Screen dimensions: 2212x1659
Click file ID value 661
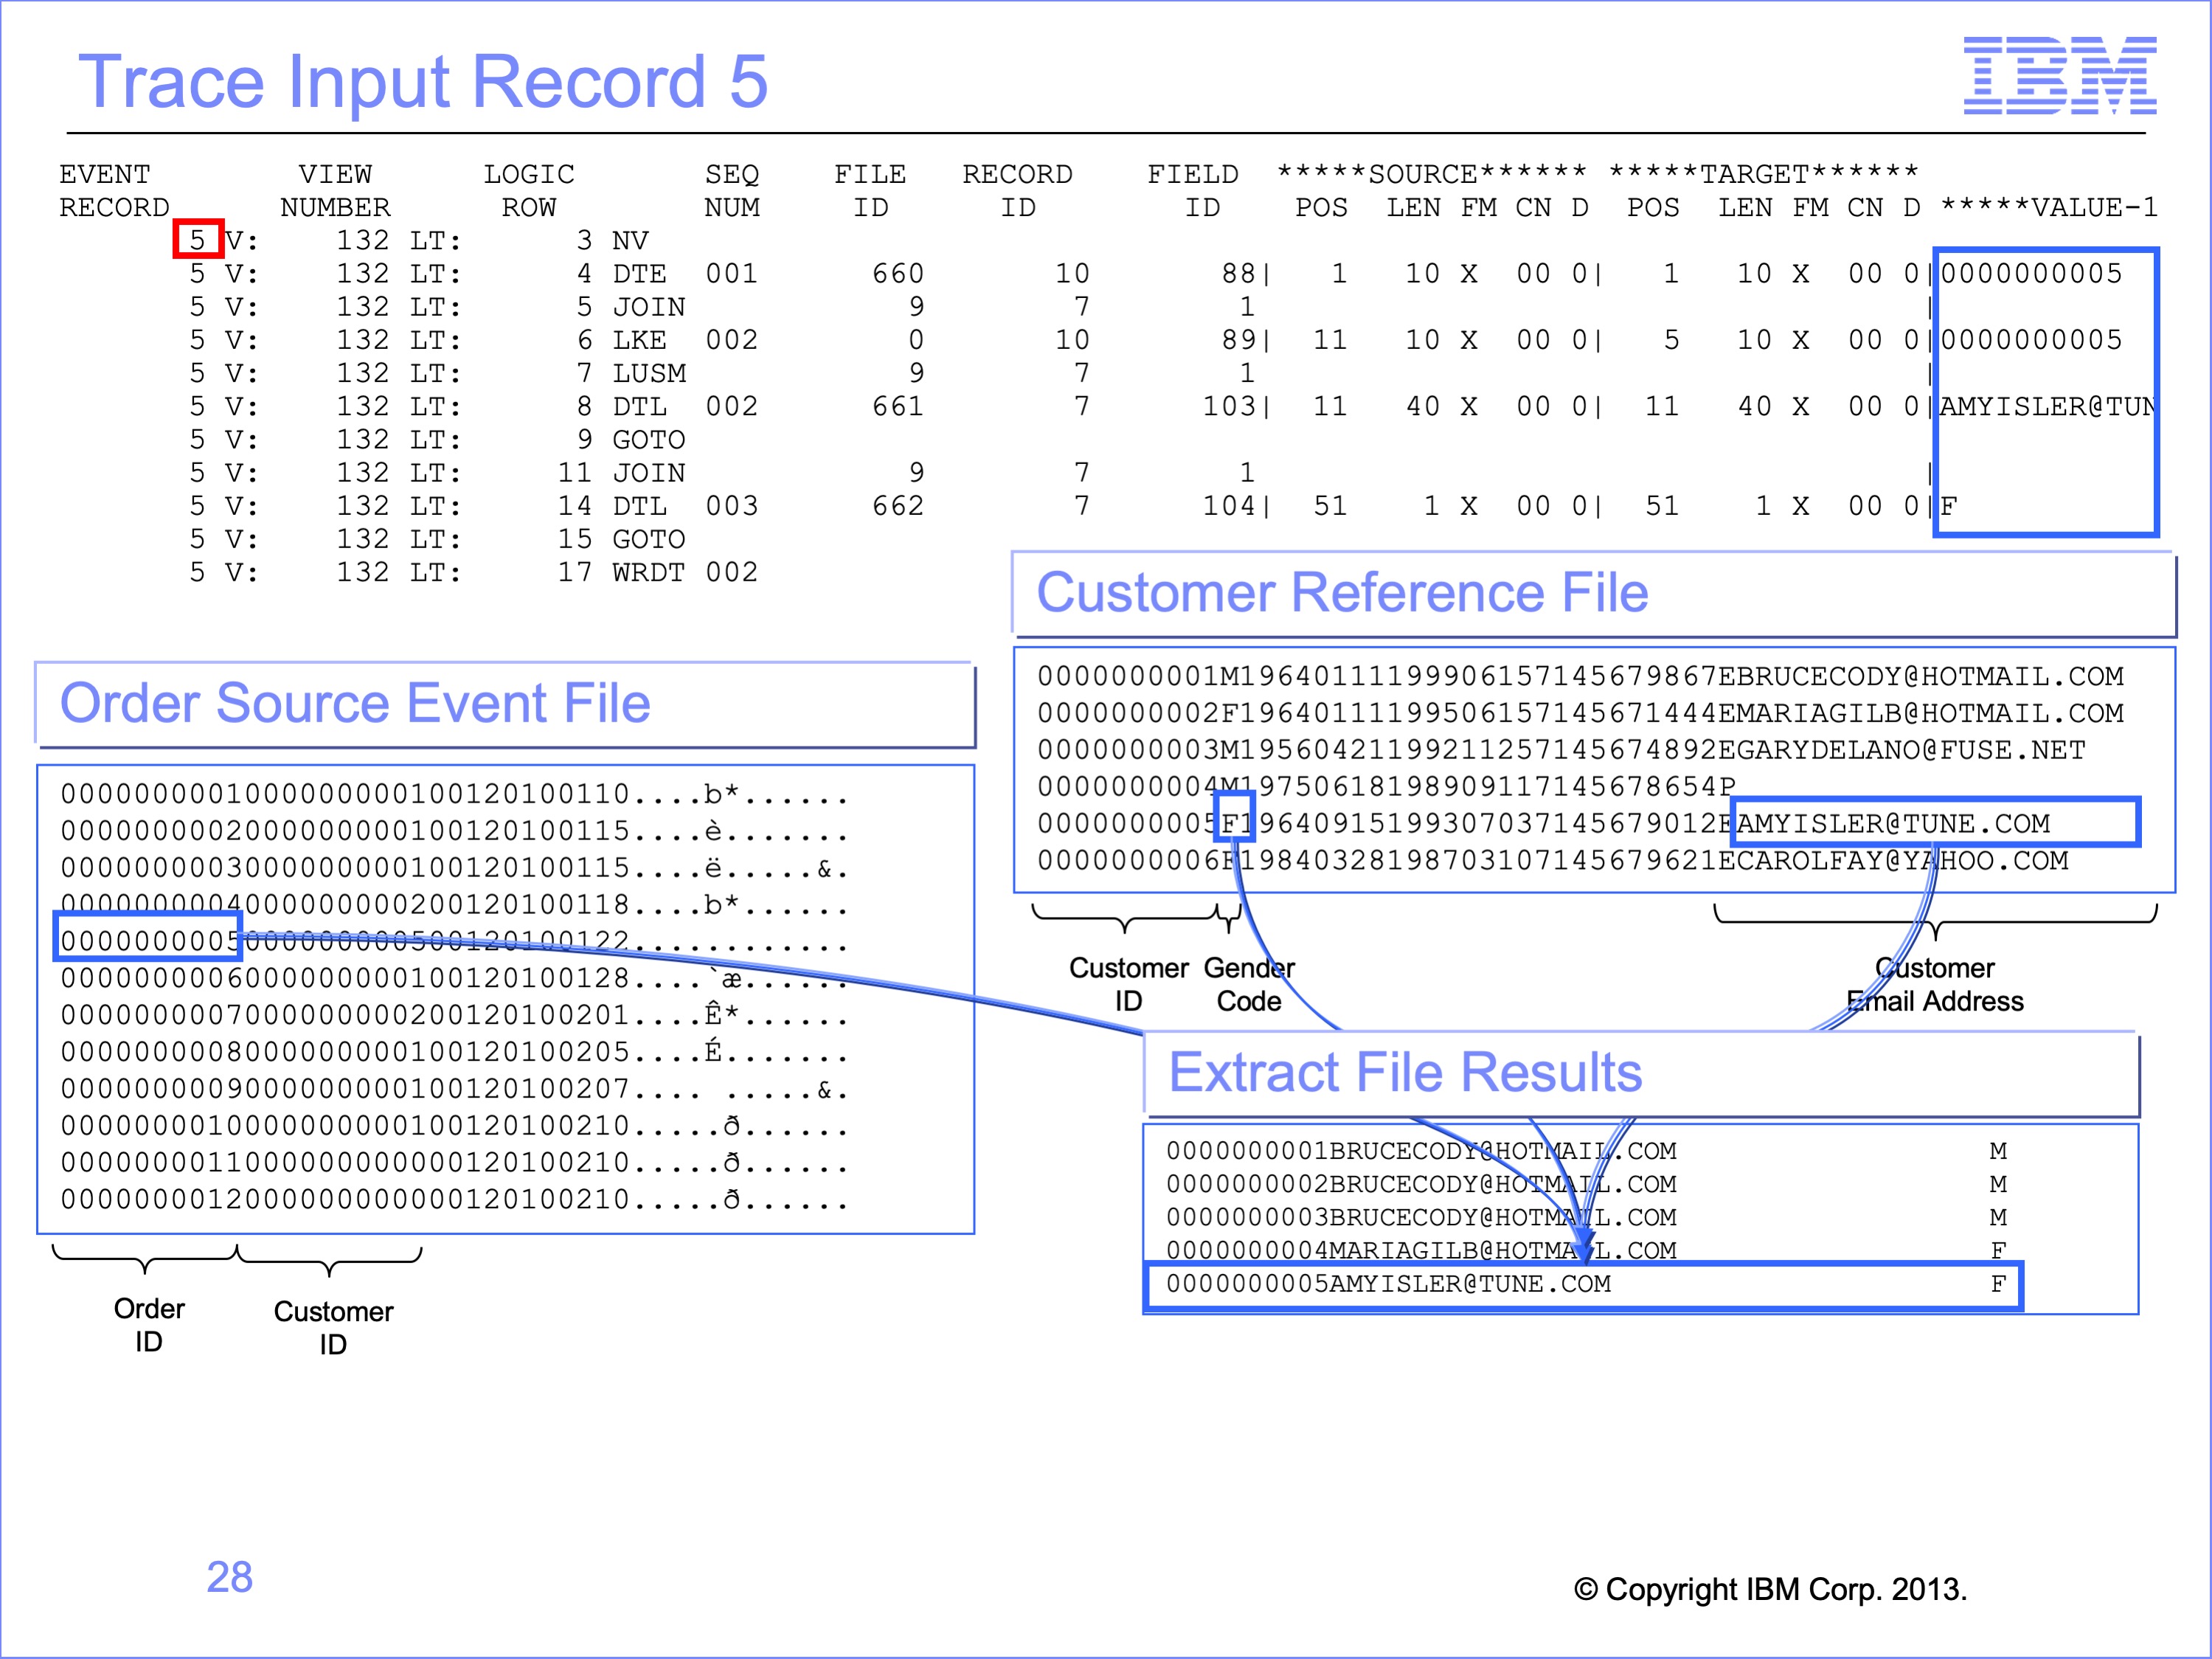898,407
